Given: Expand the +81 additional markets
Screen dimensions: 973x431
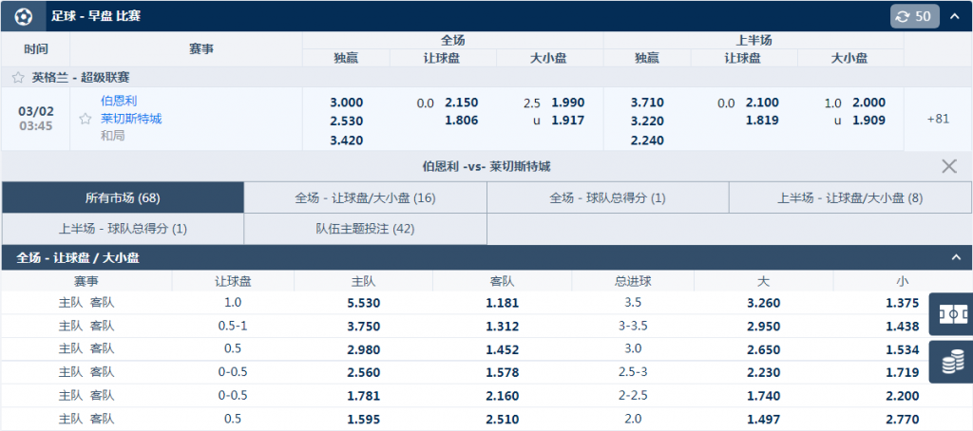Looking at the screenshot, I should [x=937, y=119].
